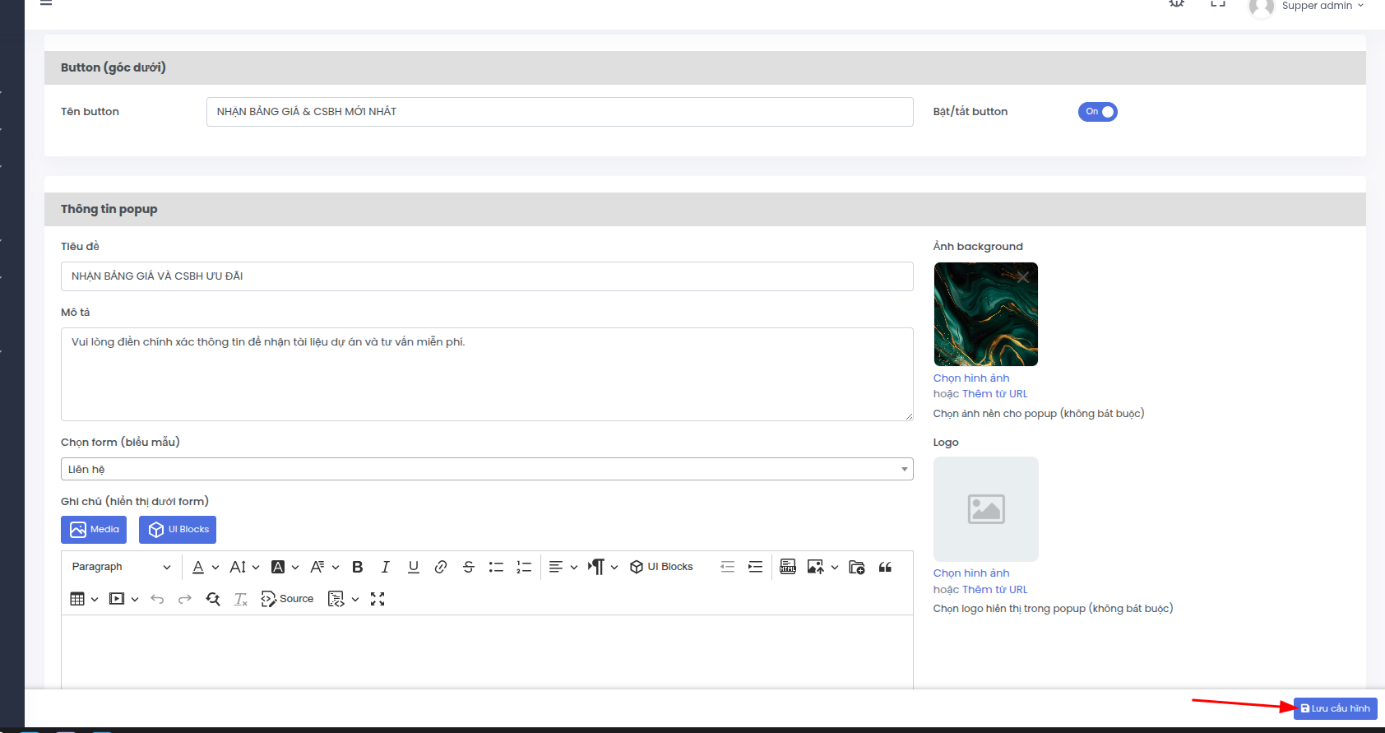Insert a block quote
The width and height of the screenshot is (1385, 733).
[885, 567]
